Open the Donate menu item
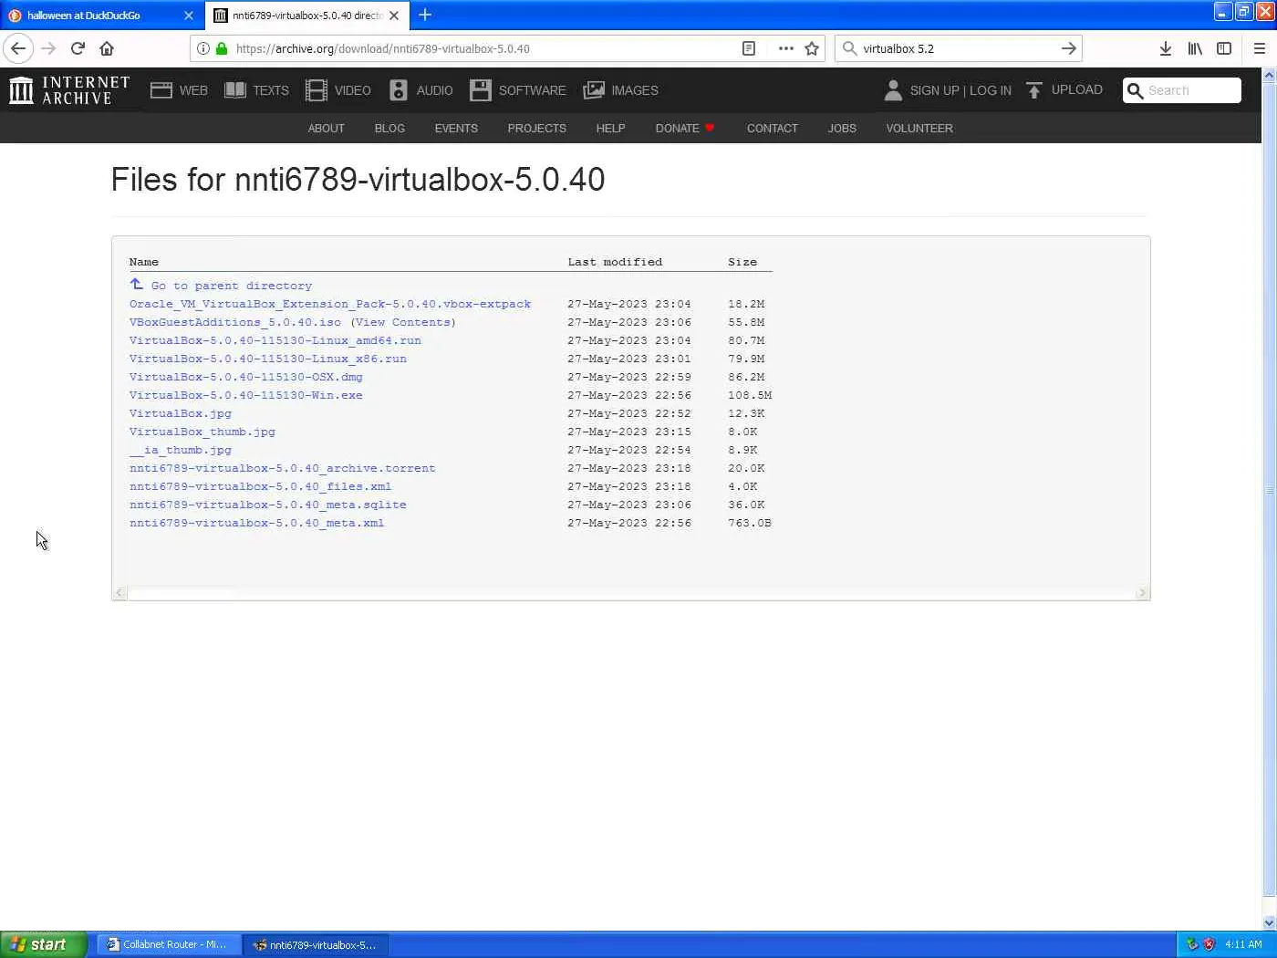1277x958 pixels. pos(685,129)
